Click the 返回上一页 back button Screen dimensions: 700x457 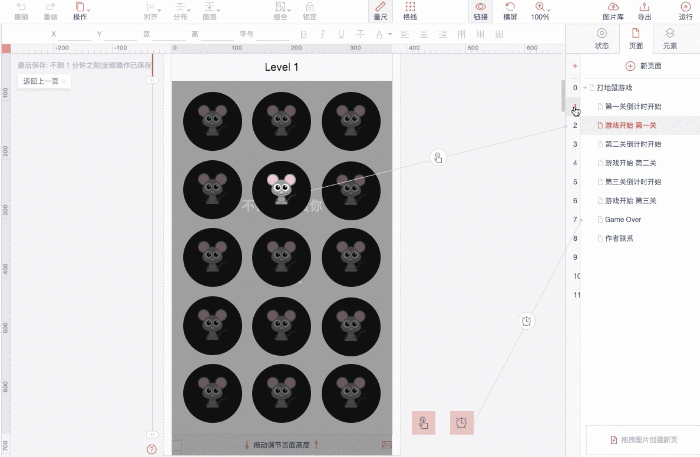(x=44, y=81)
